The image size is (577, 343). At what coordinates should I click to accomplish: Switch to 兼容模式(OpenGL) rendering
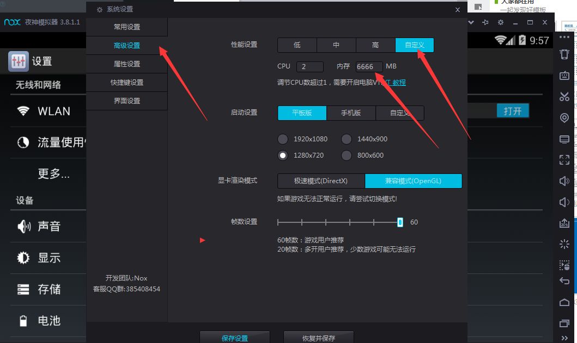pos(413,180)
